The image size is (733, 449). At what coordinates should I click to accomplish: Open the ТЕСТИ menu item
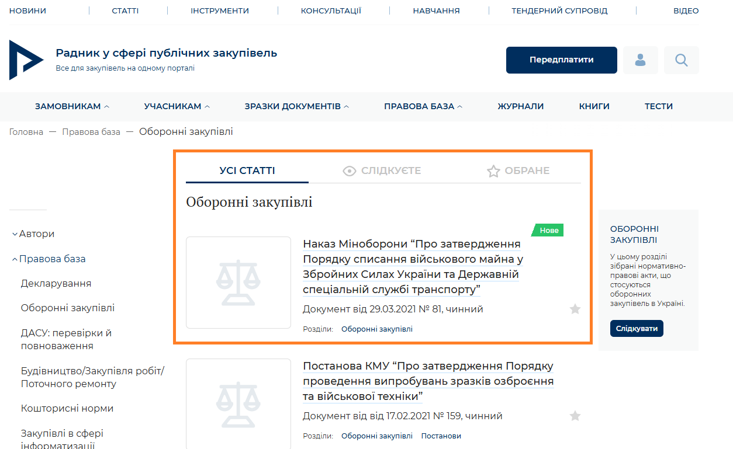pos(659,106)
